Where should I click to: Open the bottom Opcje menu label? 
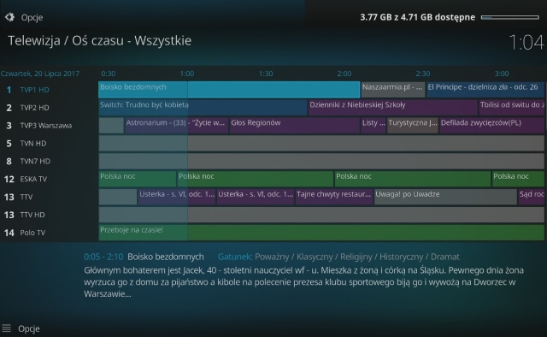pyautogui.click(x=29, y=328)
